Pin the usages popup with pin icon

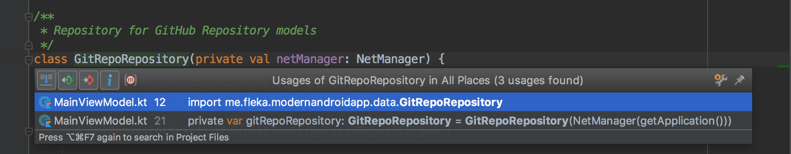pyautogui.click(x=740, y=80)
